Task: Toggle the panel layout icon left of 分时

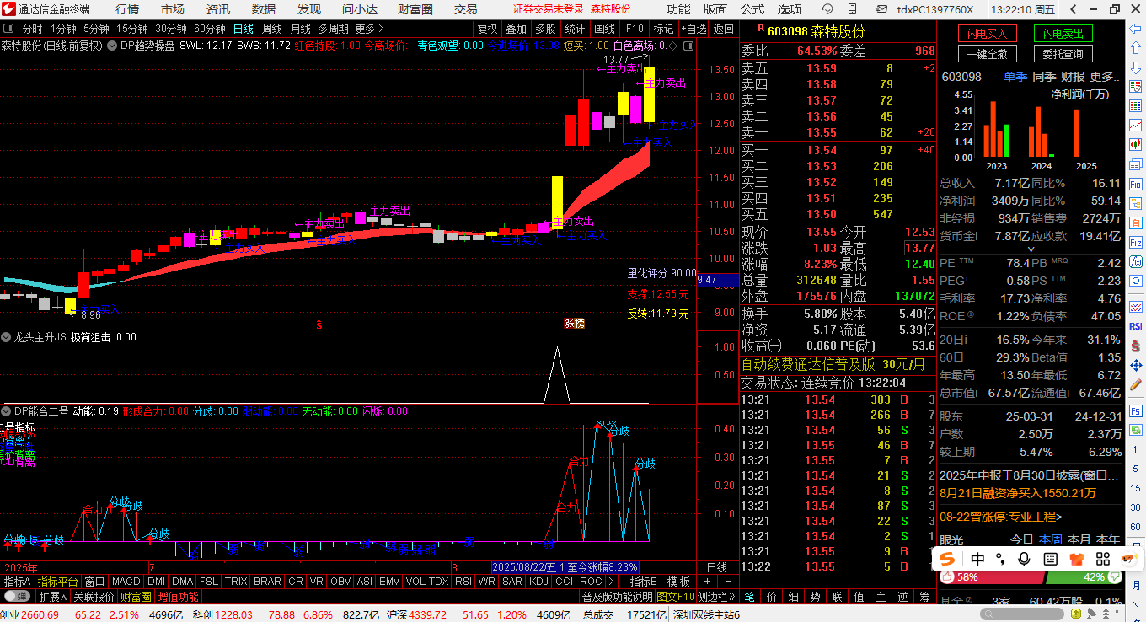Action: [8, 29]
